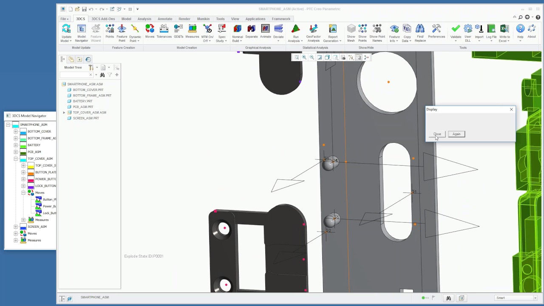The image size is (544, 306).
Task: Click the Again button in Display dialog
Action: 456,134
